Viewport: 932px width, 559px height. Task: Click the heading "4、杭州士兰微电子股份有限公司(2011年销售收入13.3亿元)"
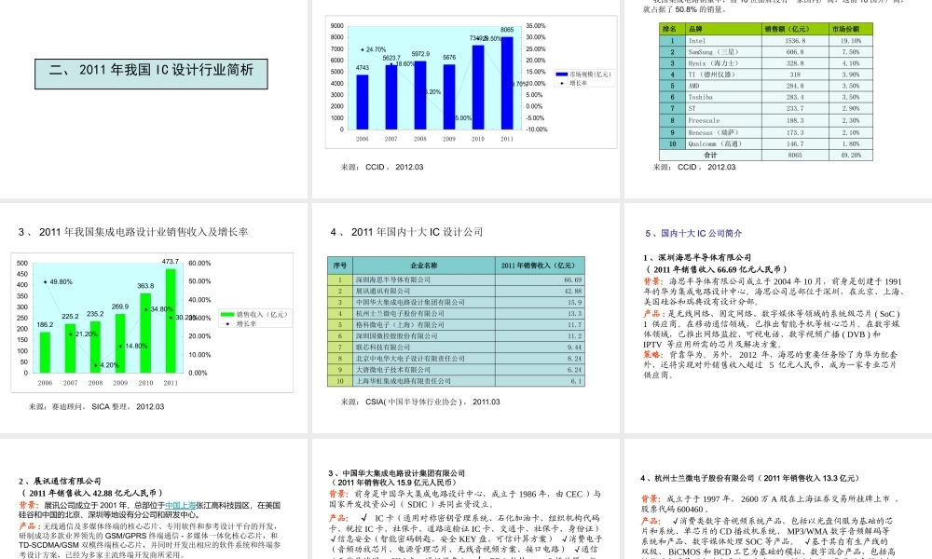coord(749,478)
